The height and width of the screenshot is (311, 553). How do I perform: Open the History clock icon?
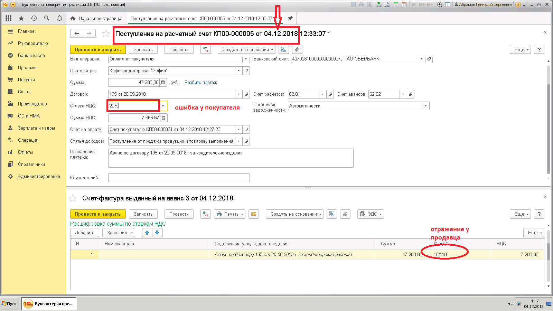coord(34,18)
